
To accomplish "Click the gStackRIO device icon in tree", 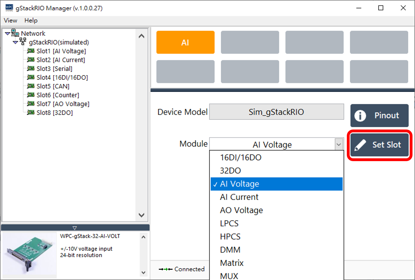I will 23,42.
